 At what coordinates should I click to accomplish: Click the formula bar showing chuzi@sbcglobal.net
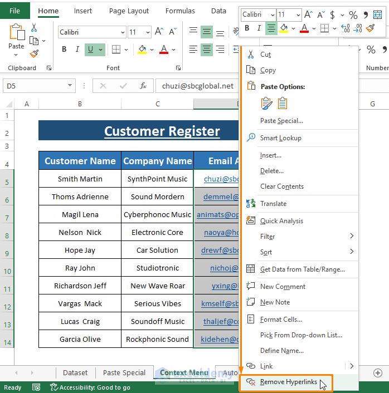click(197, 86)
